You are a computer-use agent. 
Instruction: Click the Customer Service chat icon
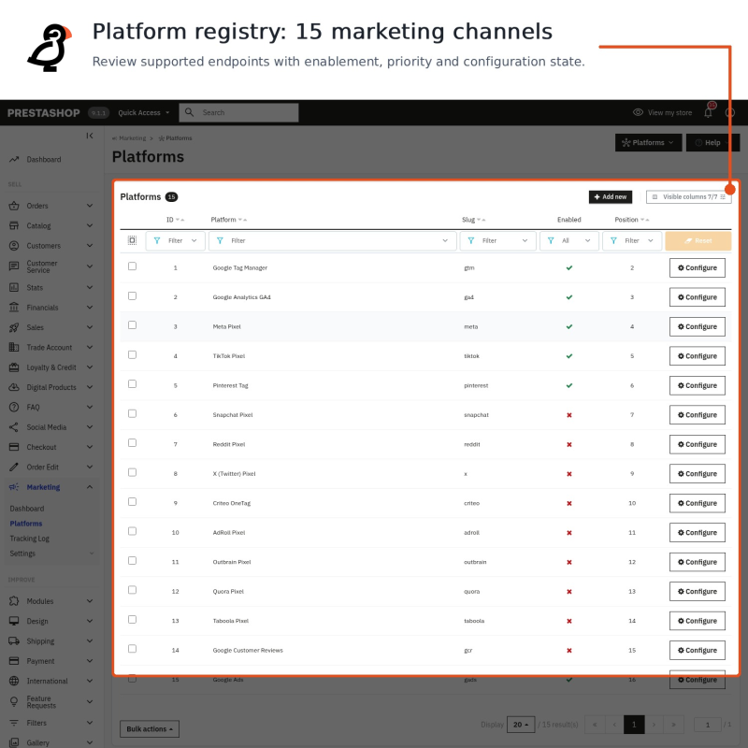(14, 266)
